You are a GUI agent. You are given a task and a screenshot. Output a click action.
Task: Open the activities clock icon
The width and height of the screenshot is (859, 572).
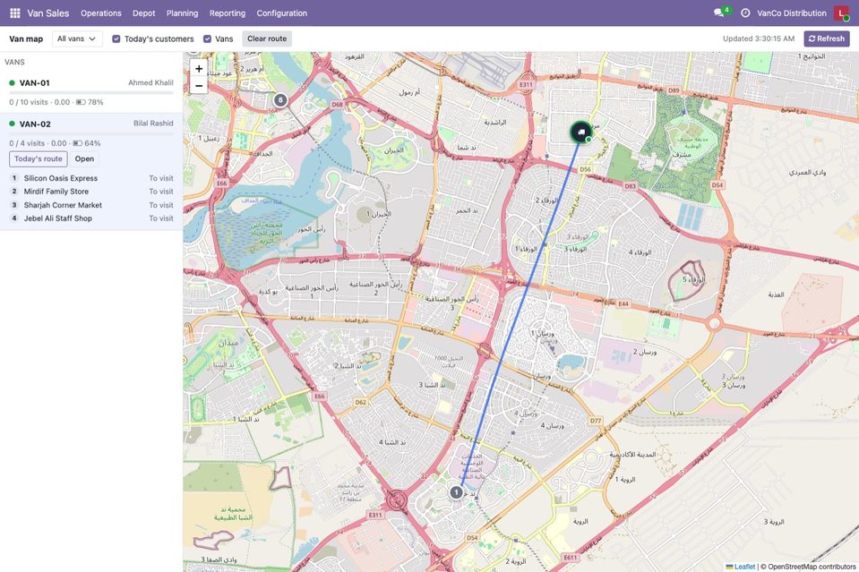pyautogui.click(x=745, y=13)
